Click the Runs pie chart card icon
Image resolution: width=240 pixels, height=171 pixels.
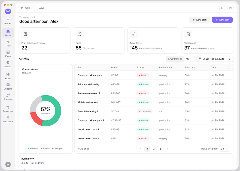coord(80,34)
